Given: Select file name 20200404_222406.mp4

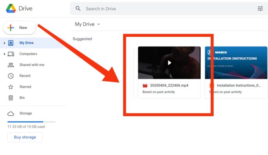Looking at the screenshot, I should point(169,85).
